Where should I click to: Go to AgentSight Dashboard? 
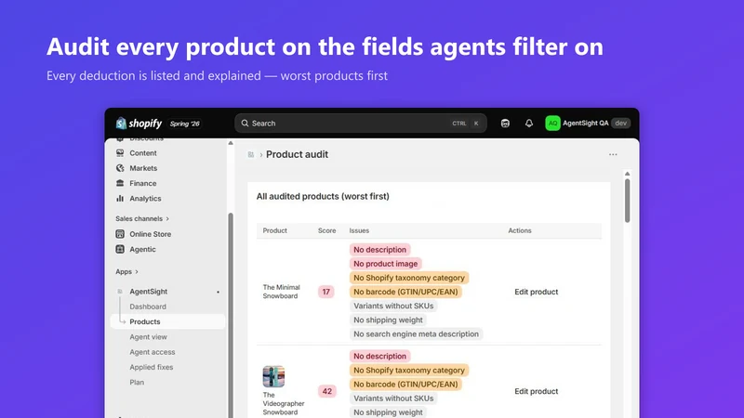pyautogui.click(x=148, y=307)
